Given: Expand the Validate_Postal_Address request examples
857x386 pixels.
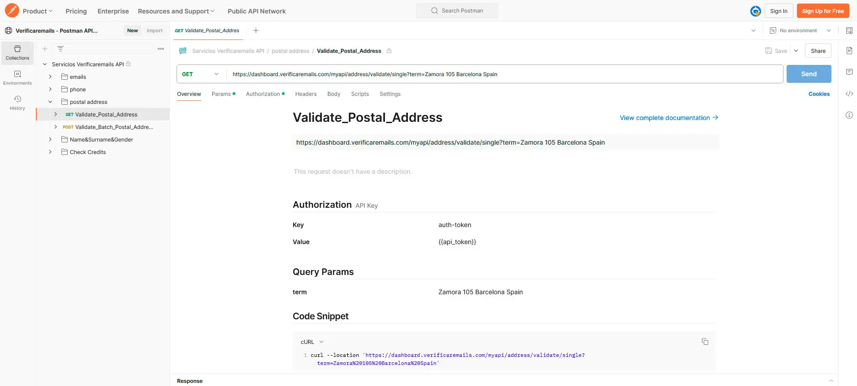Looking at the screenshot, I should [56, 114].
